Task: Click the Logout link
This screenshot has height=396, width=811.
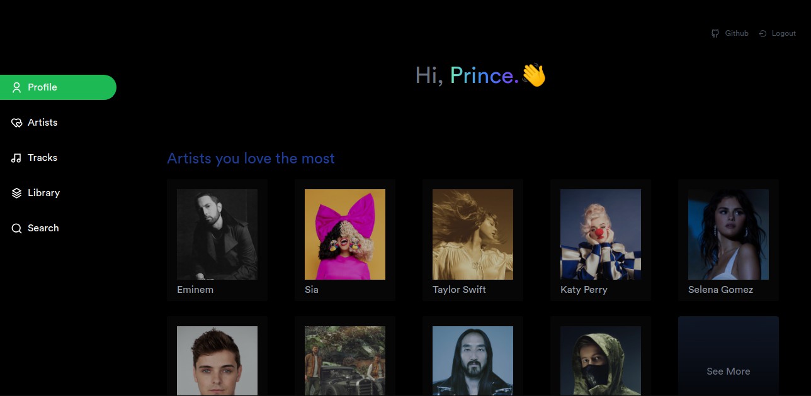Action: pyautogui.click(x=783, y=33)
